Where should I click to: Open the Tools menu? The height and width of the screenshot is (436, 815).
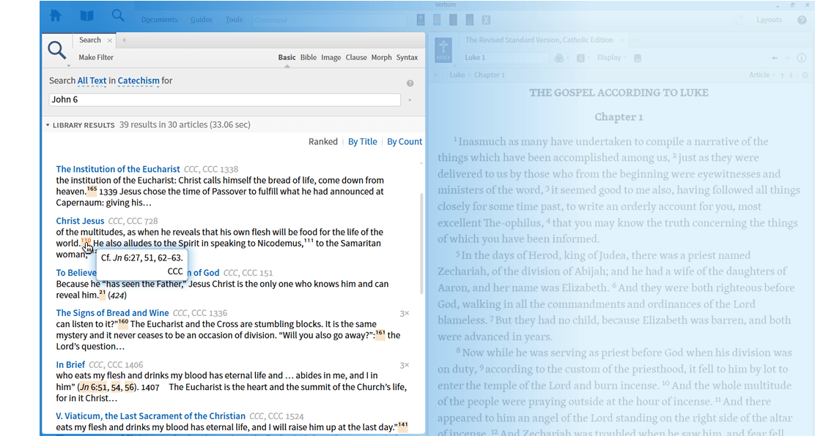(x=234, y=20)
